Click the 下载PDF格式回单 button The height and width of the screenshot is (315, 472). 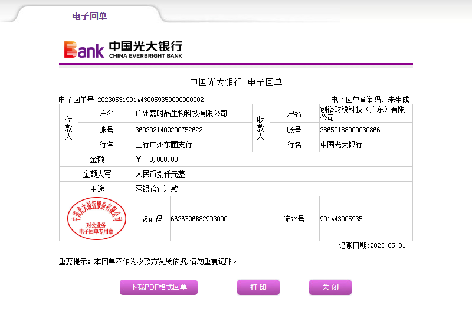pyautogui.click(x=159, y=287)
